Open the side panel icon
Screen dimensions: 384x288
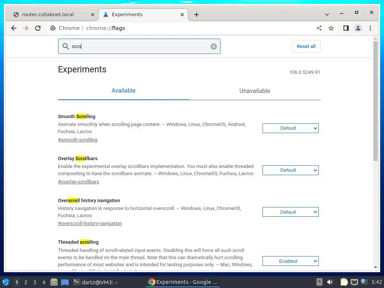tap(346, 28)
